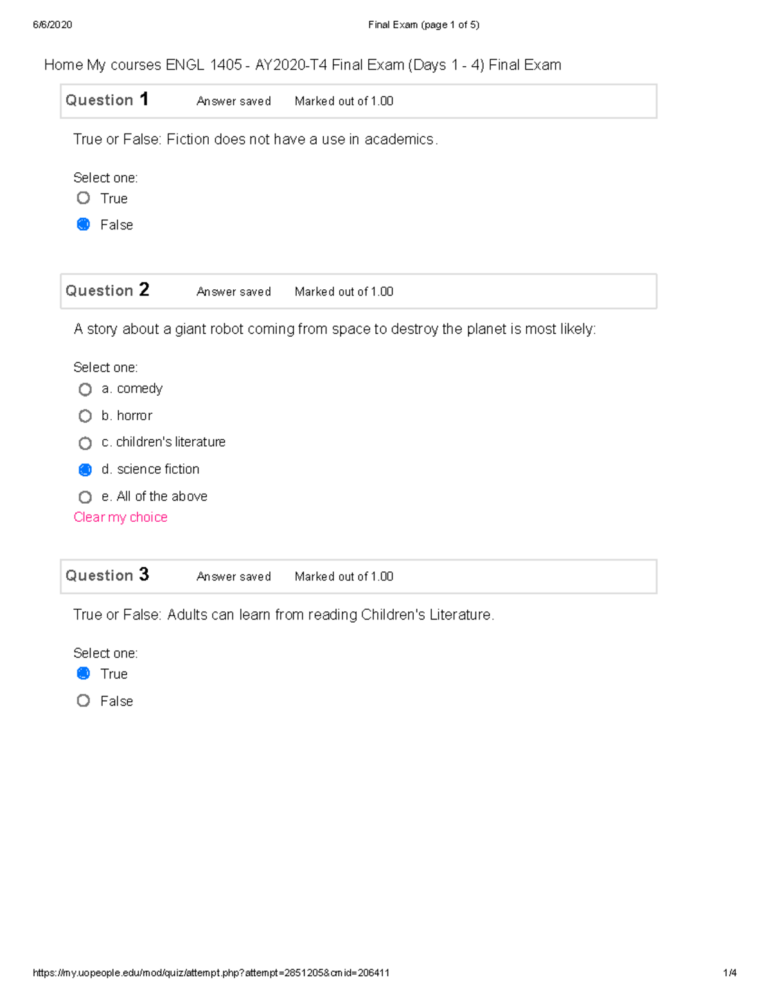The image size is (771, 998).
Task: Click the Question 1 heading
Action: point(107,100)
